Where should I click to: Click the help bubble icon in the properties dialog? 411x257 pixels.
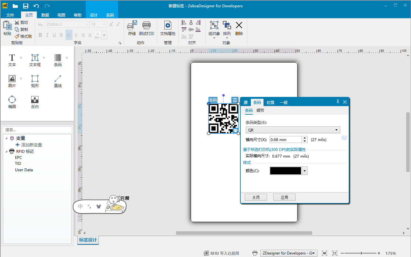pyautogui.click(x=344, y=138)
